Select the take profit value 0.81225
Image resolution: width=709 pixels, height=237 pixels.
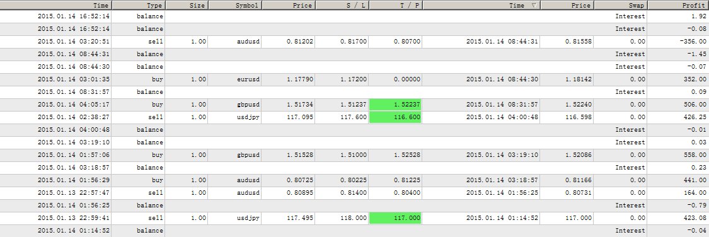406,180
